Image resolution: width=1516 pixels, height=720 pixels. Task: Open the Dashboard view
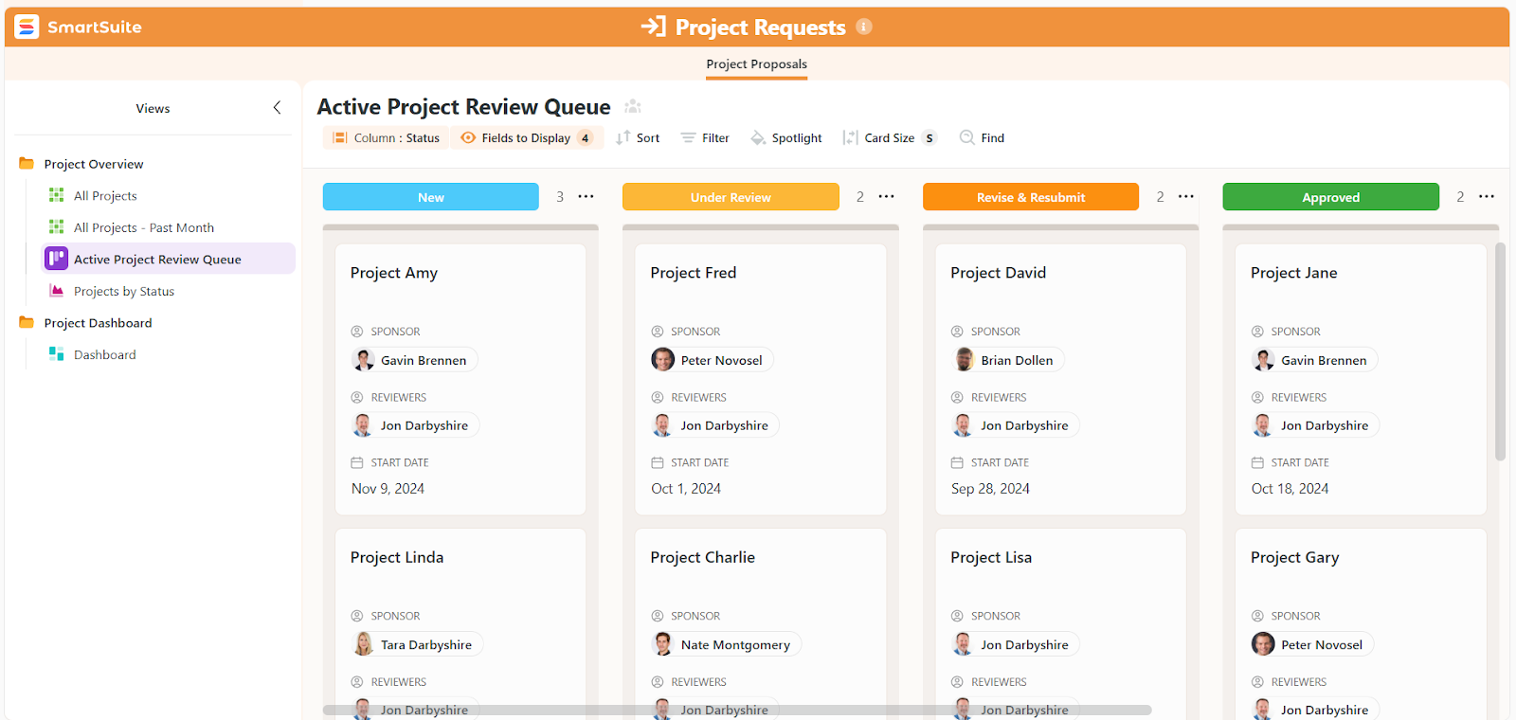click(104, 354)
